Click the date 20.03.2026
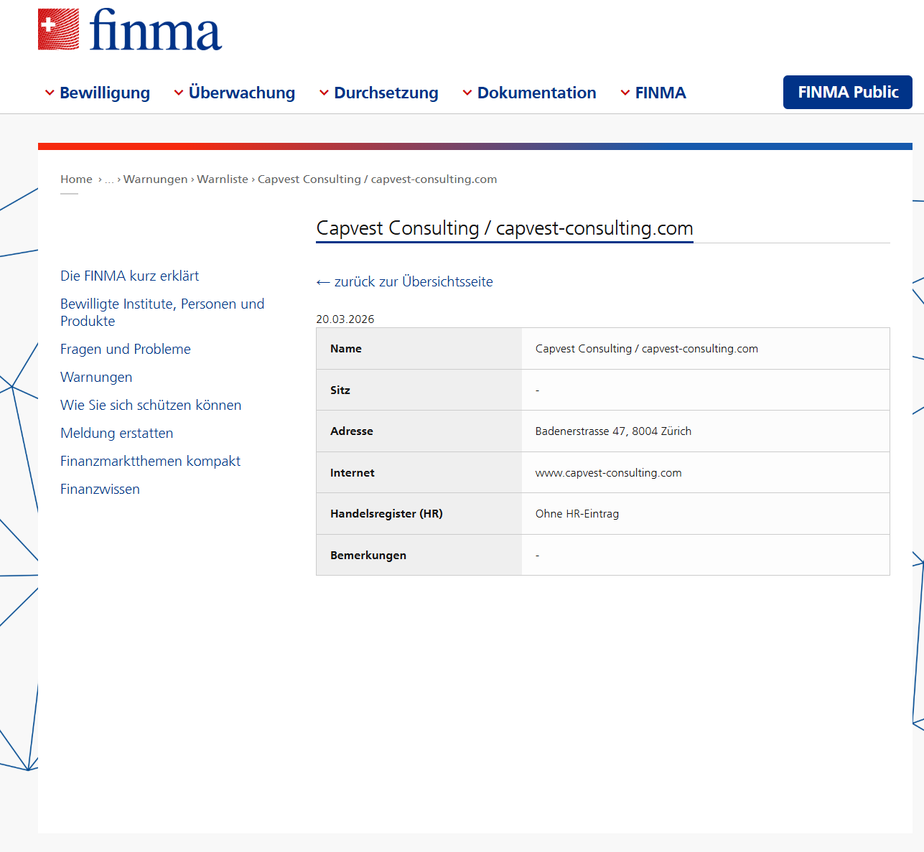Viewport: 924px width, 852px height. click(345, 319)
